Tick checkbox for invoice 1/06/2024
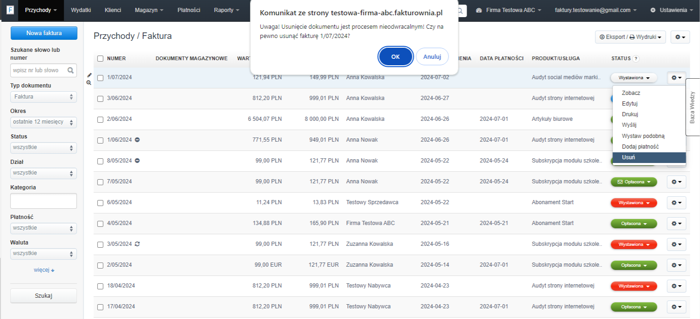Screen dimensions: 700x319 100,140
